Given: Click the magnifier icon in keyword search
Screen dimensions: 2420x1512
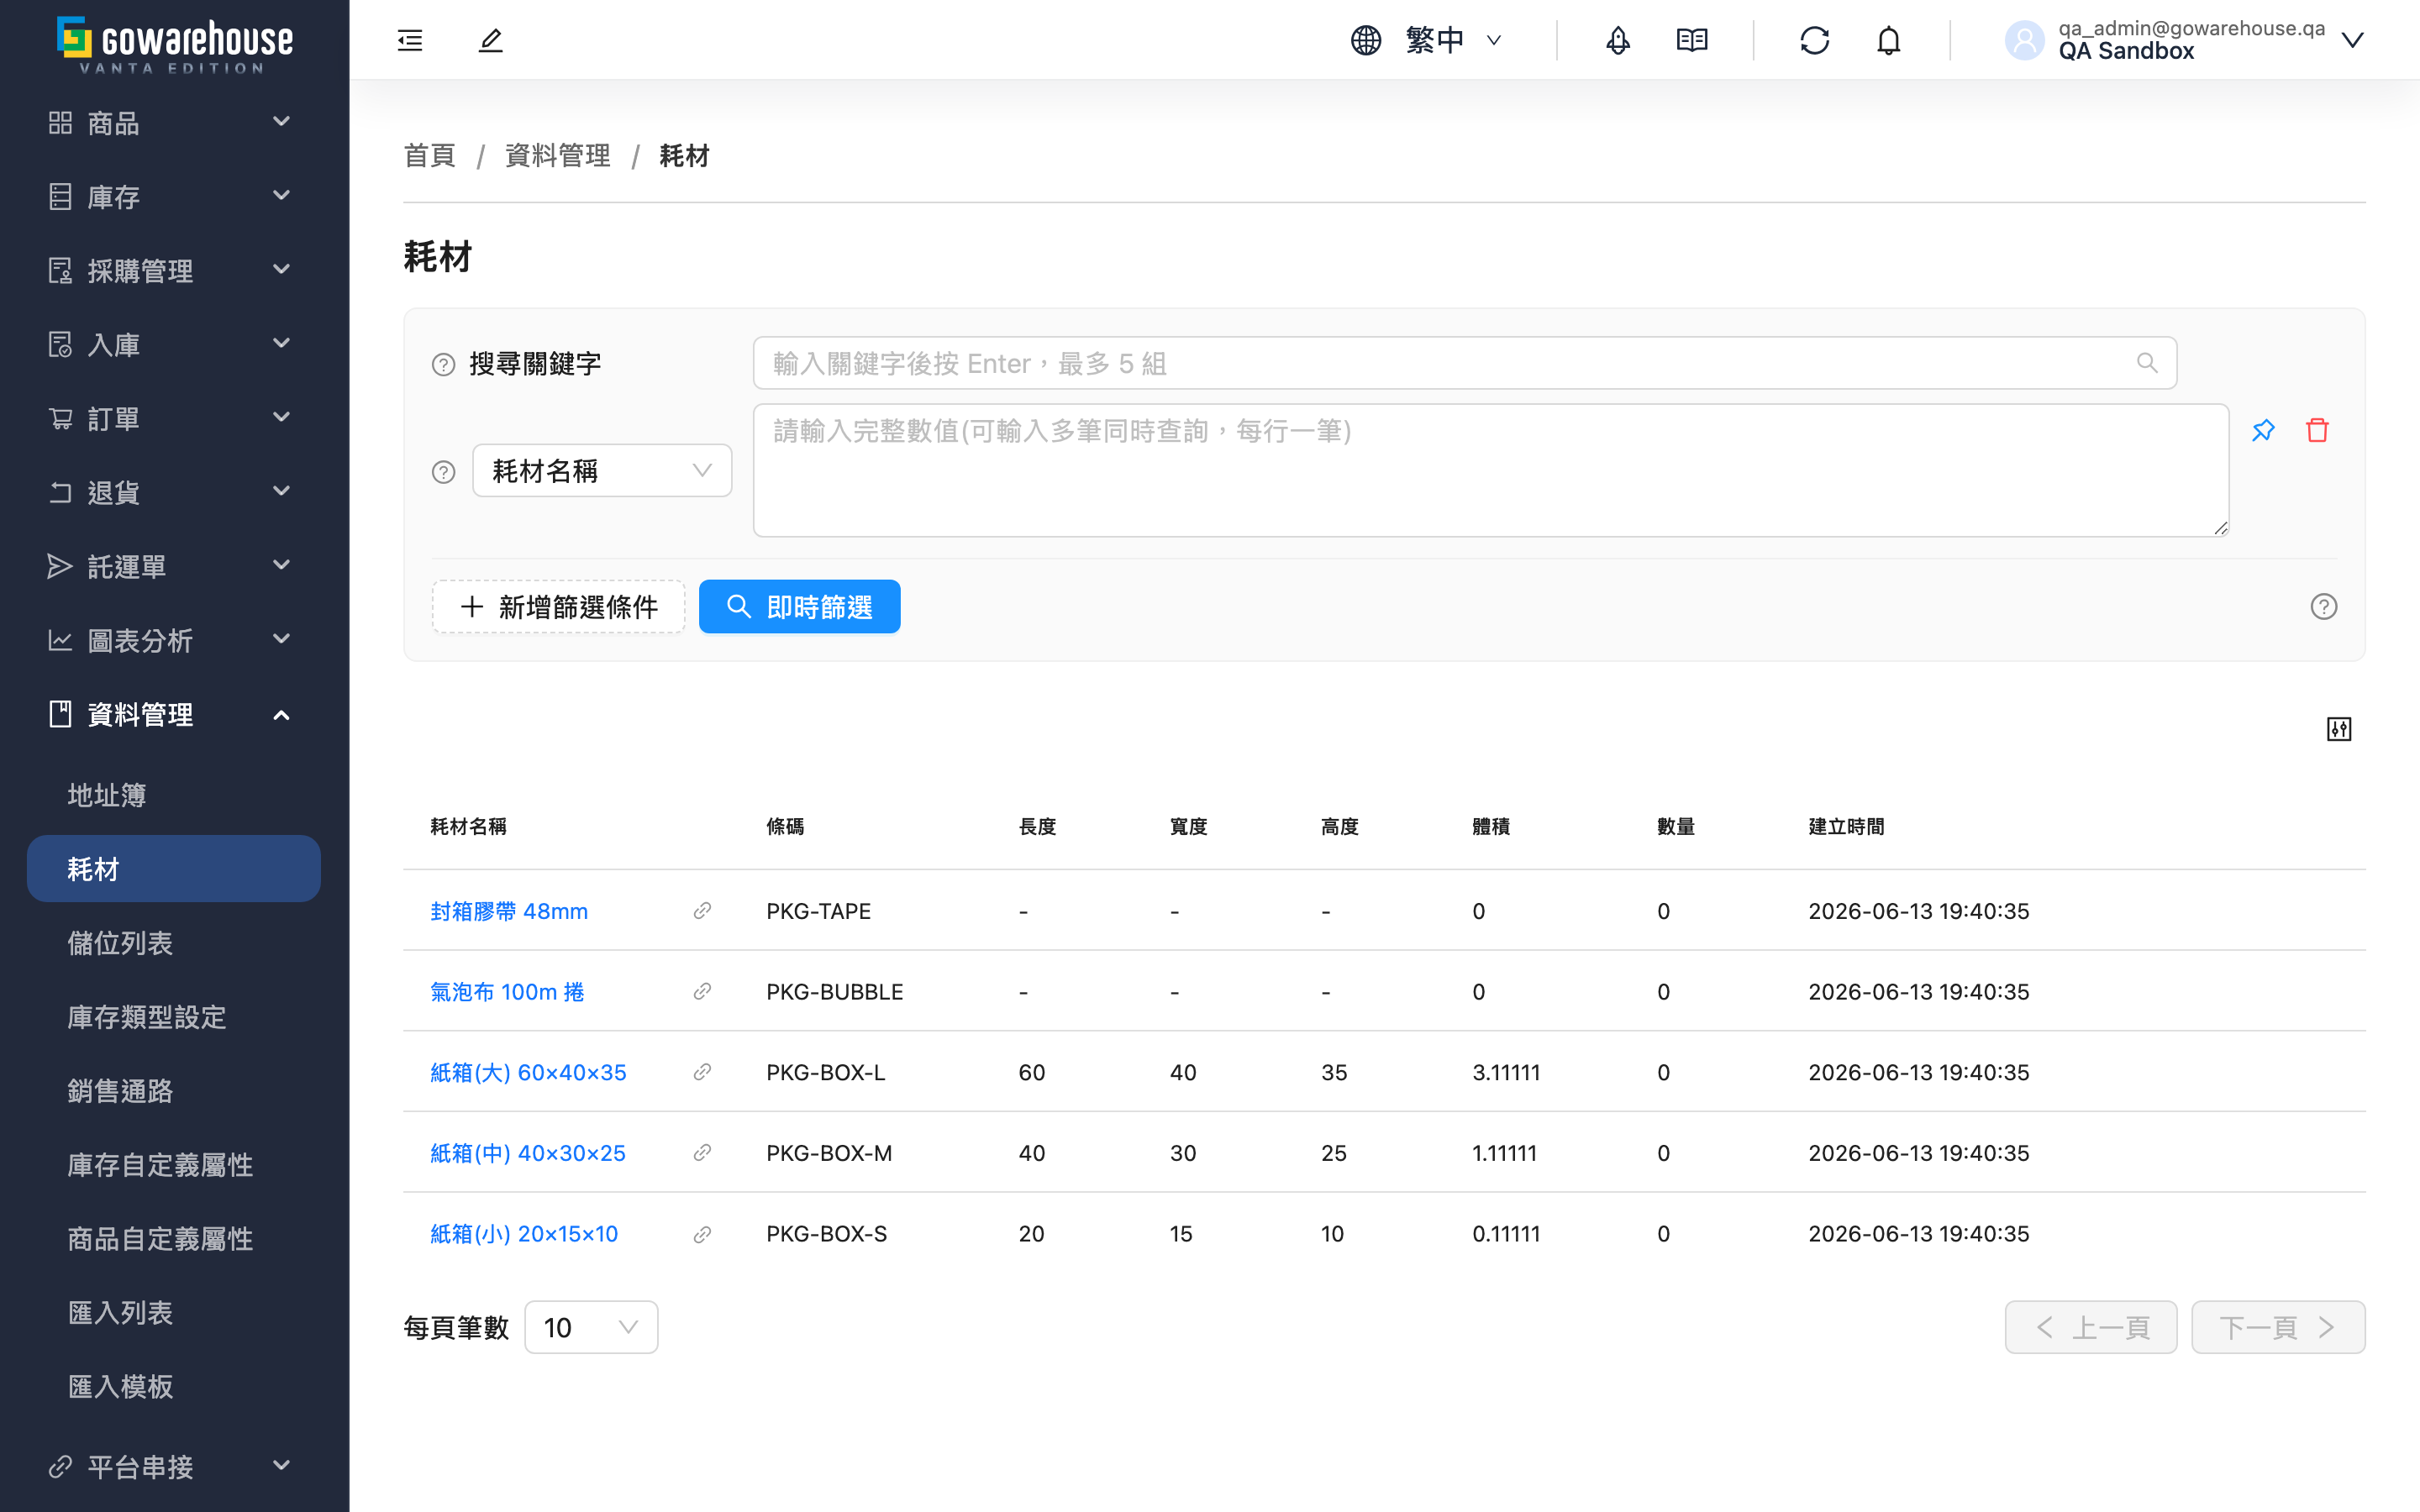Looking at the screenshot, I should 2147,363.
